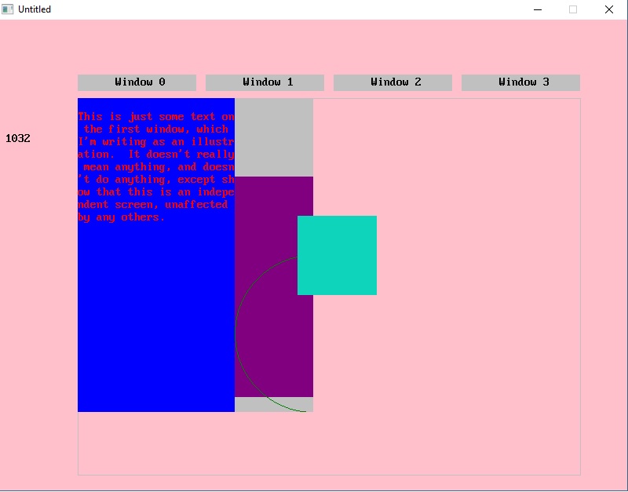Click the red text "by any others."
The width and height of the screenshot is (628, 492).
[x=122, y=217]
